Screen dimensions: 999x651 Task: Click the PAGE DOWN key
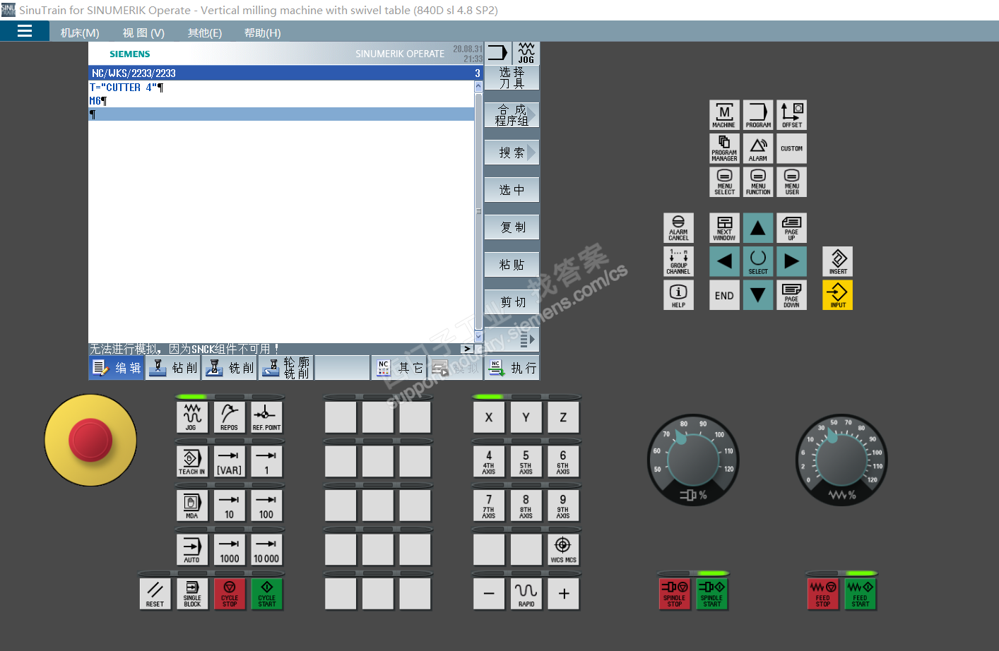(791, 295)
